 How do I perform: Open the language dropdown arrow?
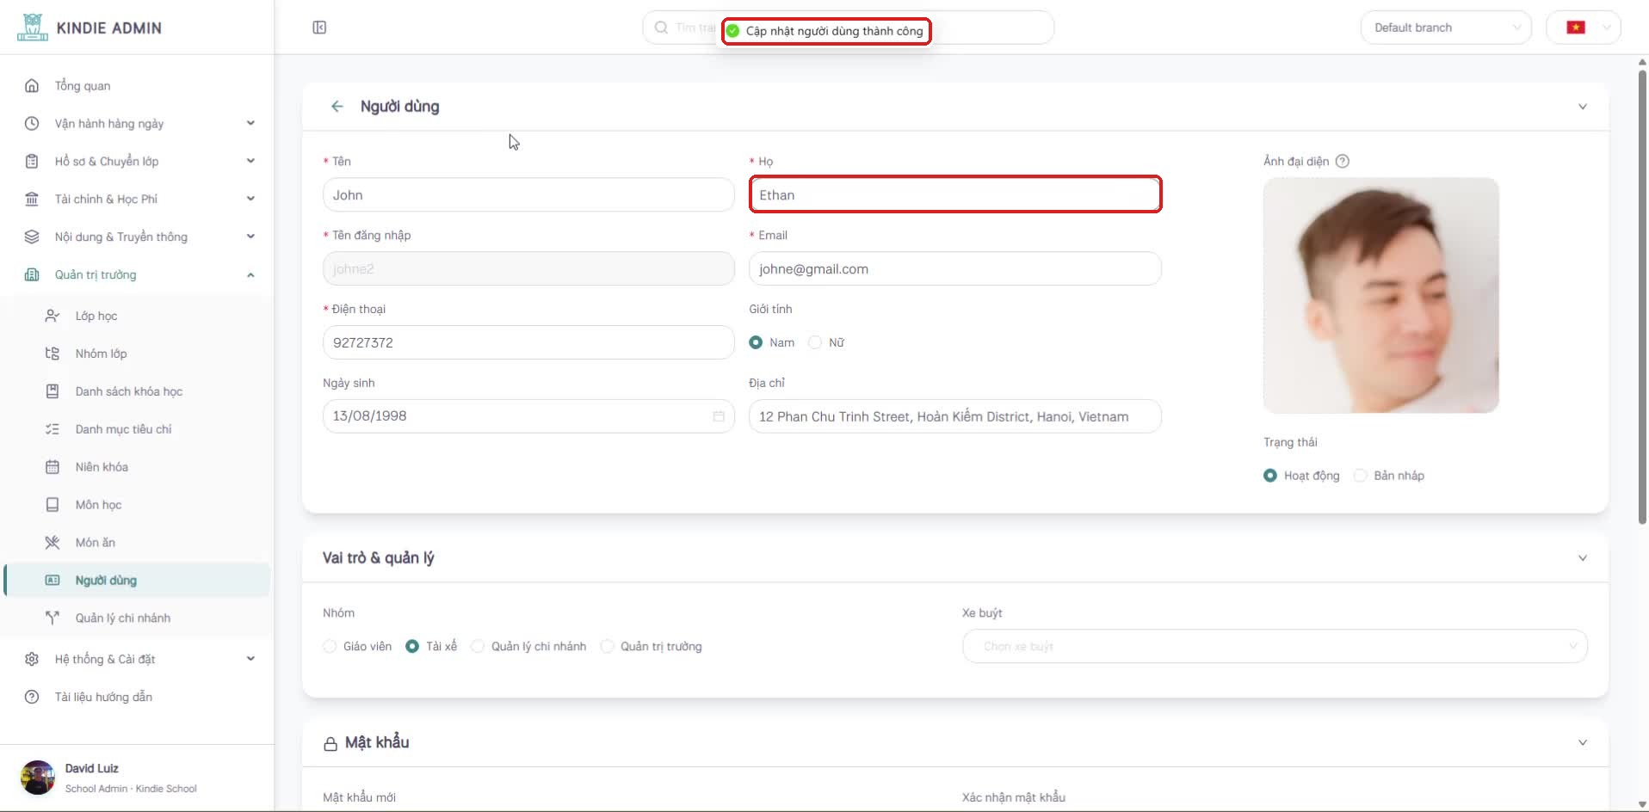[x=1606, y=28]
